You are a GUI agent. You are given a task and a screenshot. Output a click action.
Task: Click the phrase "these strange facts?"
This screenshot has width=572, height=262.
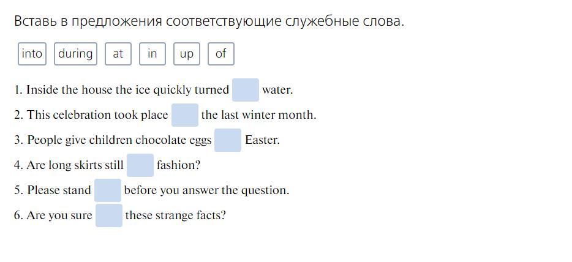click(x=175, y=215)
